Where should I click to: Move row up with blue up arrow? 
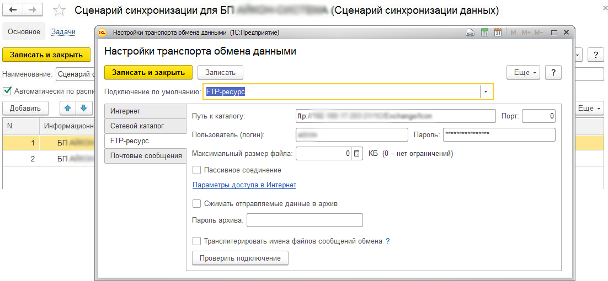pos(68,108)
